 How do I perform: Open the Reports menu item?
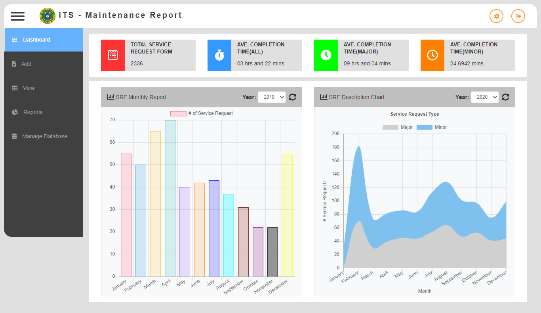44,112
